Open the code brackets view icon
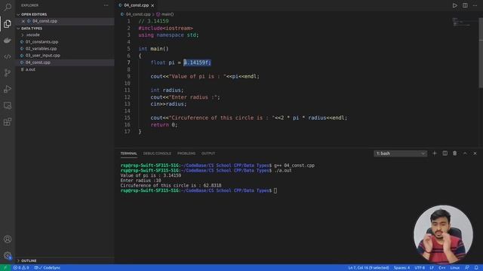483x271 pixels. click(x=8, y=56)
